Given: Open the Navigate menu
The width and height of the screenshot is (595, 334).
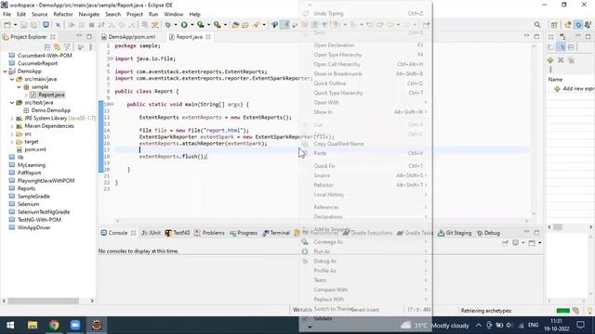Looking at the screenshot, I should coord(89,14).
